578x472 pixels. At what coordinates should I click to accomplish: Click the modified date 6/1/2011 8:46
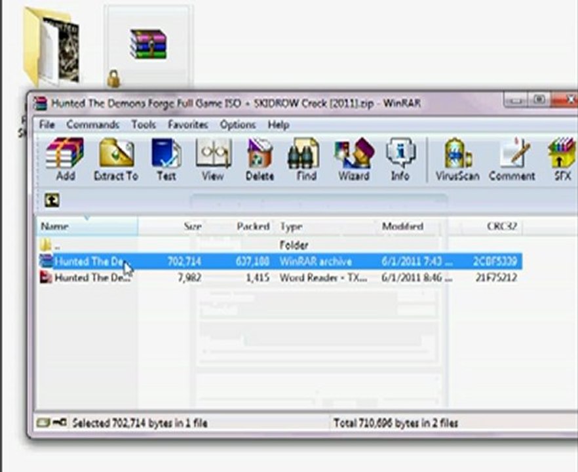[x=417, y=277]
